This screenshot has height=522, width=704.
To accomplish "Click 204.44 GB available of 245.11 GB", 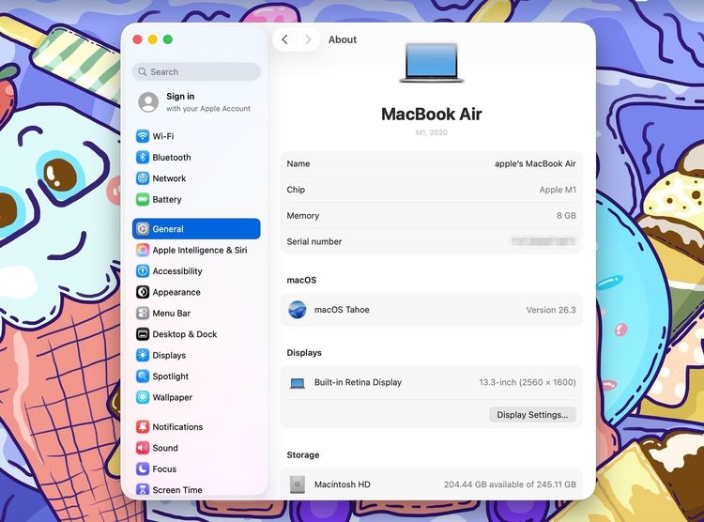I will pos(510,484).
